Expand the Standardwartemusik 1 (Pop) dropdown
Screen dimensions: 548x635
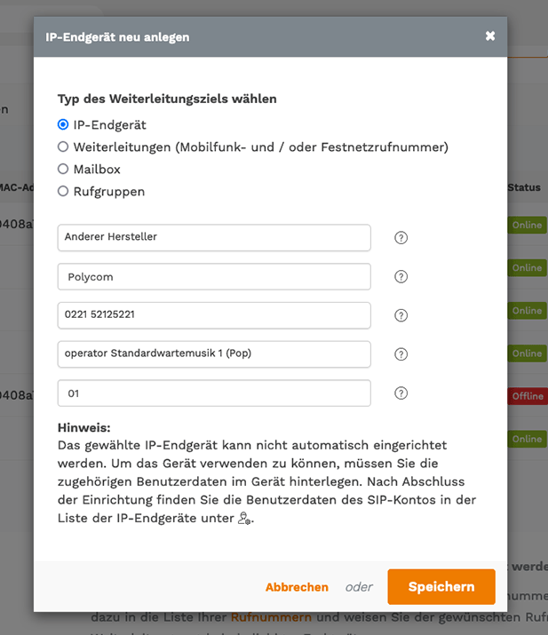coord(214,354)
